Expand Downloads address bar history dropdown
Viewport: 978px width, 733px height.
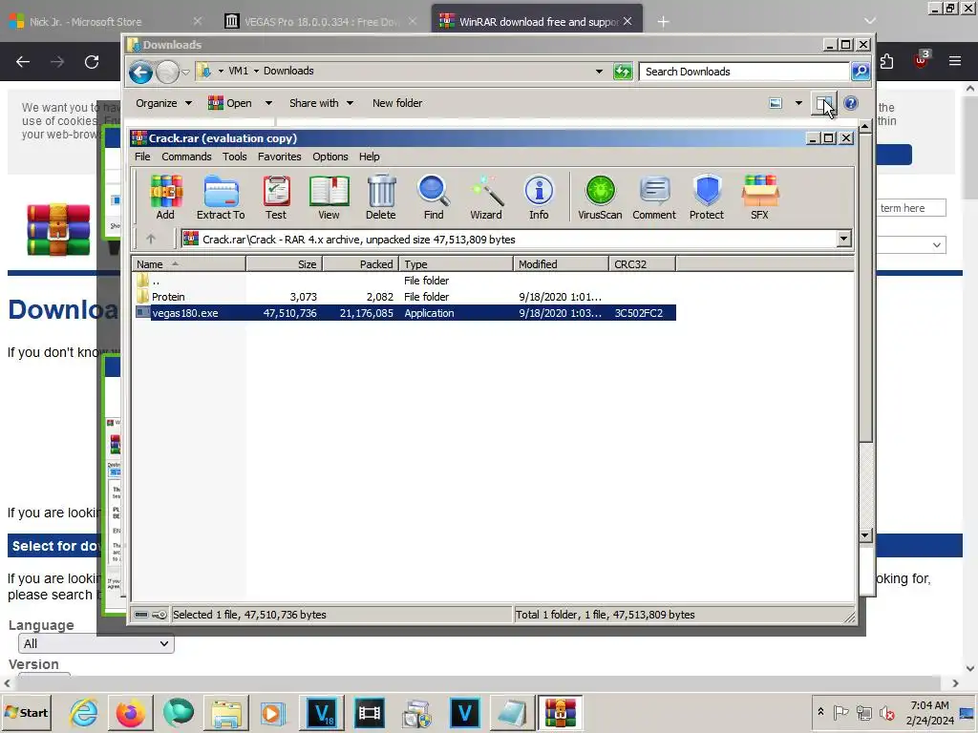point(599,72)
